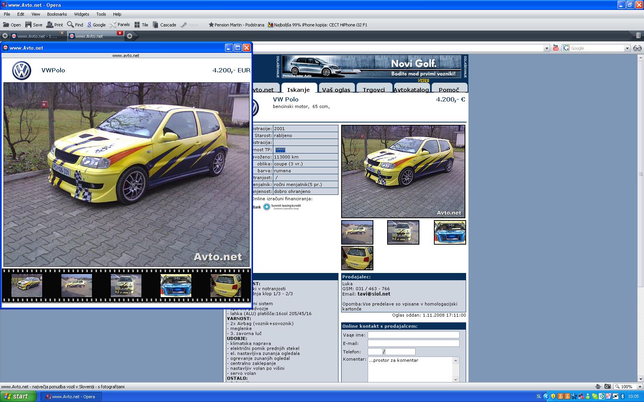Switch to the first www.Avto.net - 1... tab
The image size is (644, 402).
pos(37,36)
